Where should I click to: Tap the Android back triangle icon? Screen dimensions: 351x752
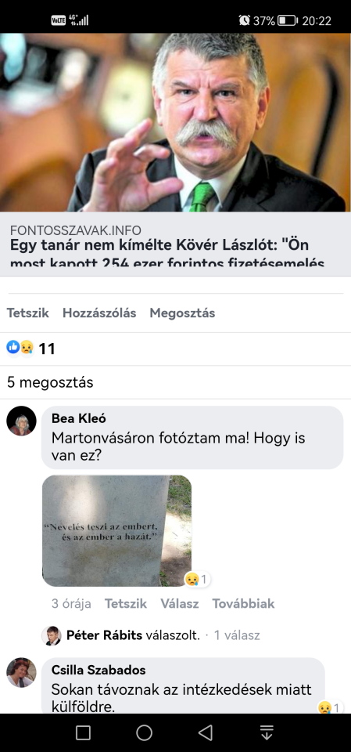pos(206,732)
